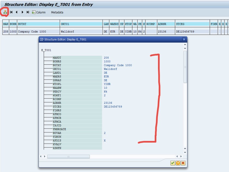The image size is (229, 172).
Task: Click table cell 'Company Code 1000'
Action: [38, 31]
